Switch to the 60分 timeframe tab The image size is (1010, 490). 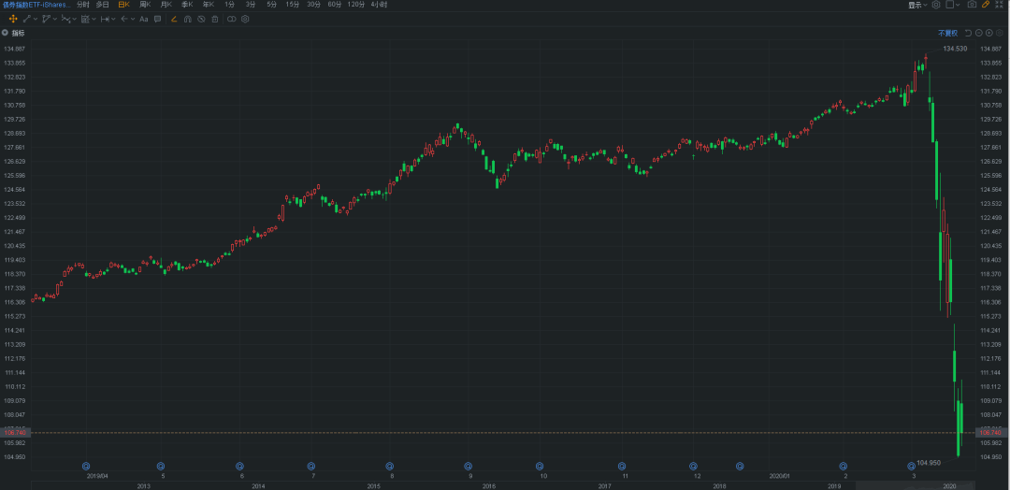click(335, 5)
